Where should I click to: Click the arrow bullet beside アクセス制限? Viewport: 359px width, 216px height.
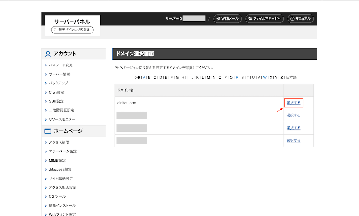(46, 142)
